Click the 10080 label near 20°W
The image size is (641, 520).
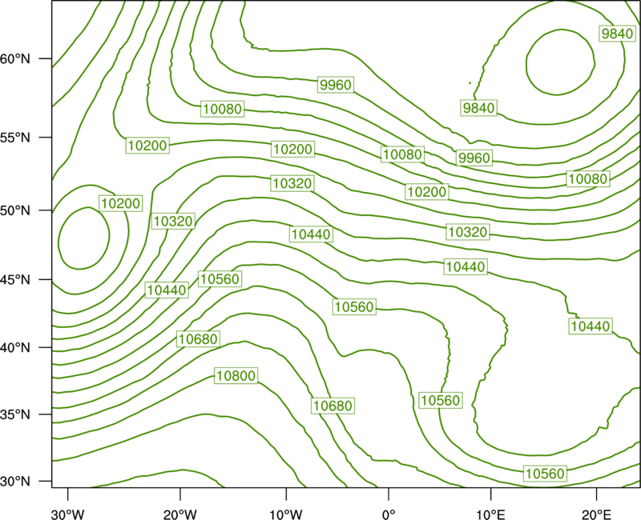click(x=223, y=109)
